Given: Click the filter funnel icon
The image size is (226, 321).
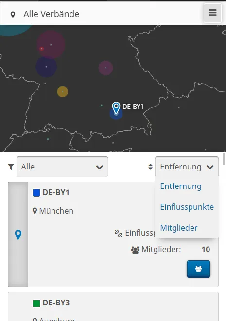Looking at the screenshot, I should 11,167.
